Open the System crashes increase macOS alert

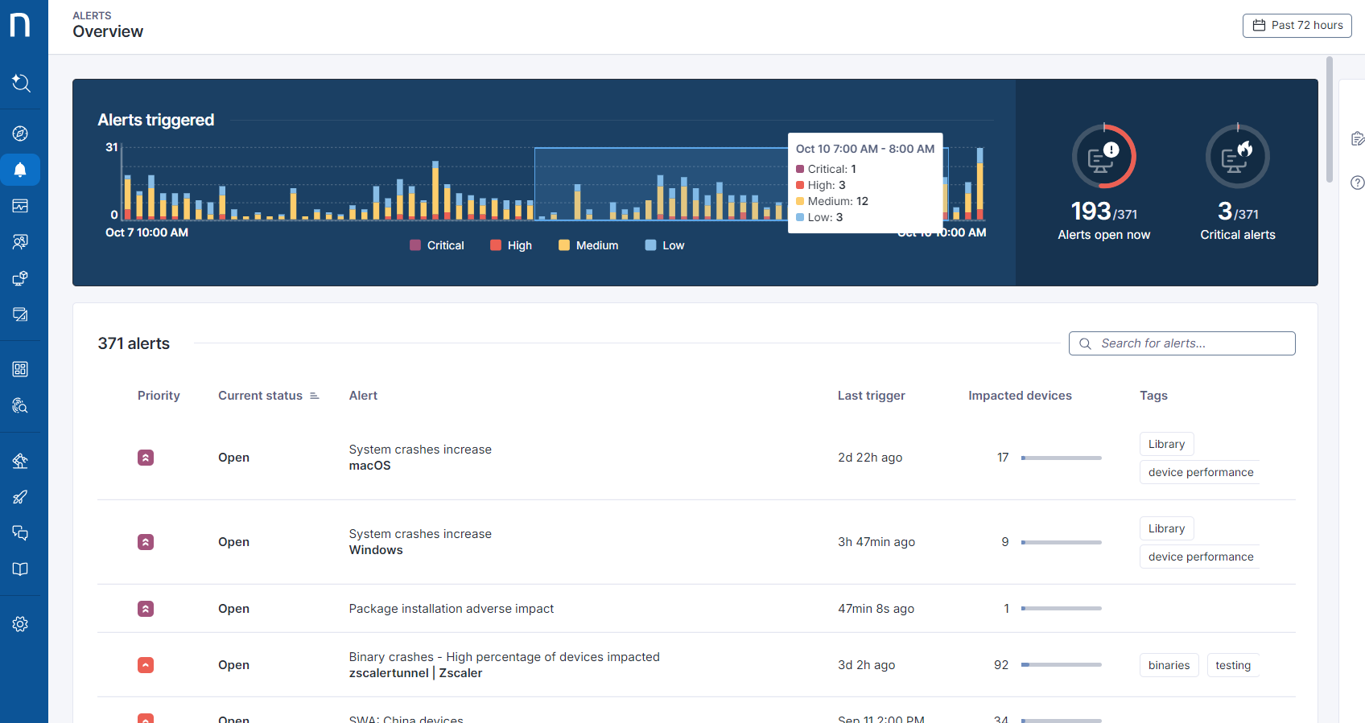click(420, 458)
